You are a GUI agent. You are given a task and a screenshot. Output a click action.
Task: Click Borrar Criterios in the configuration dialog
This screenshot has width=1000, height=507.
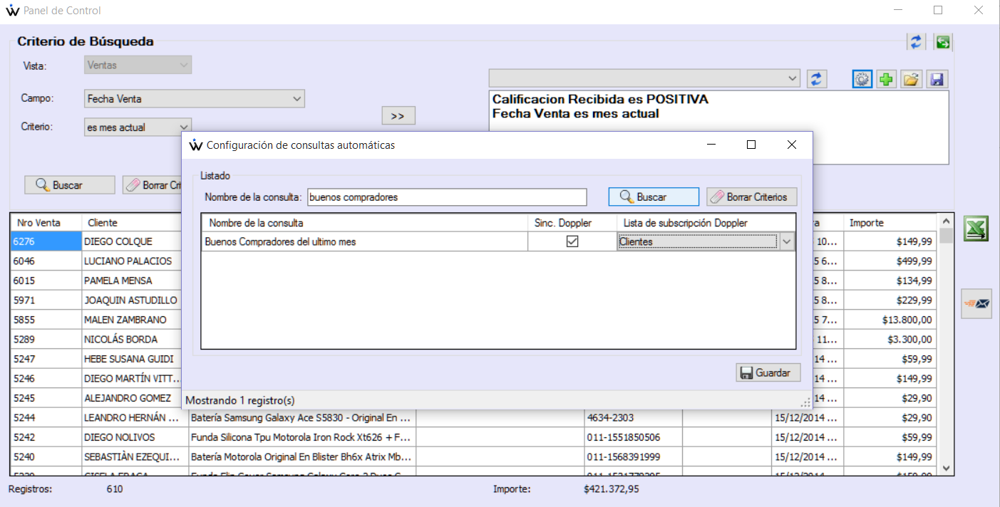751,197
